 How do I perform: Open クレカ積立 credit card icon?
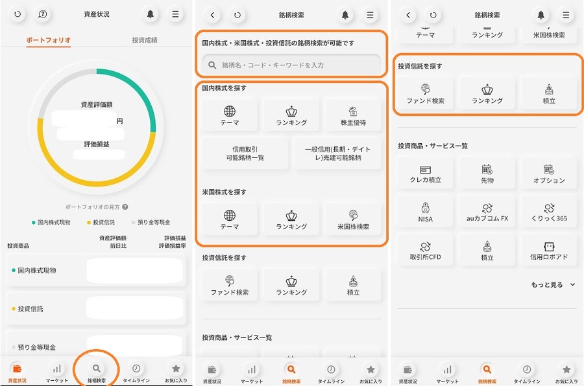pos(426,172)
